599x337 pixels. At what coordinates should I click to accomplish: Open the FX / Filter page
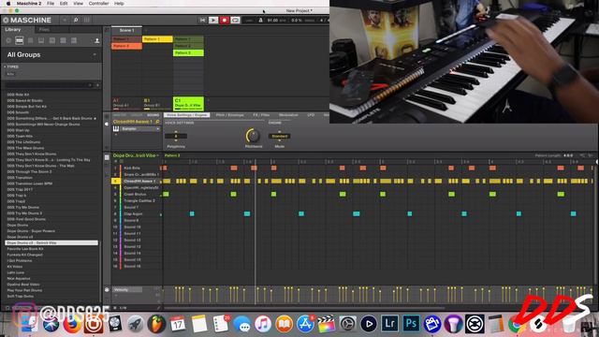[x=261, y=115]
